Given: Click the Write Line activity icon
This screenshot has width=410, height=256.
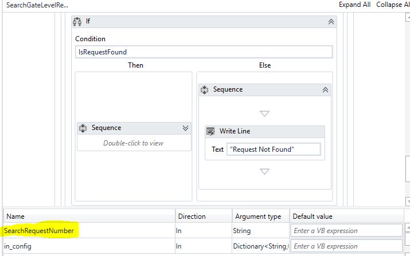Looking at the screenshot, I should (211, 131).
